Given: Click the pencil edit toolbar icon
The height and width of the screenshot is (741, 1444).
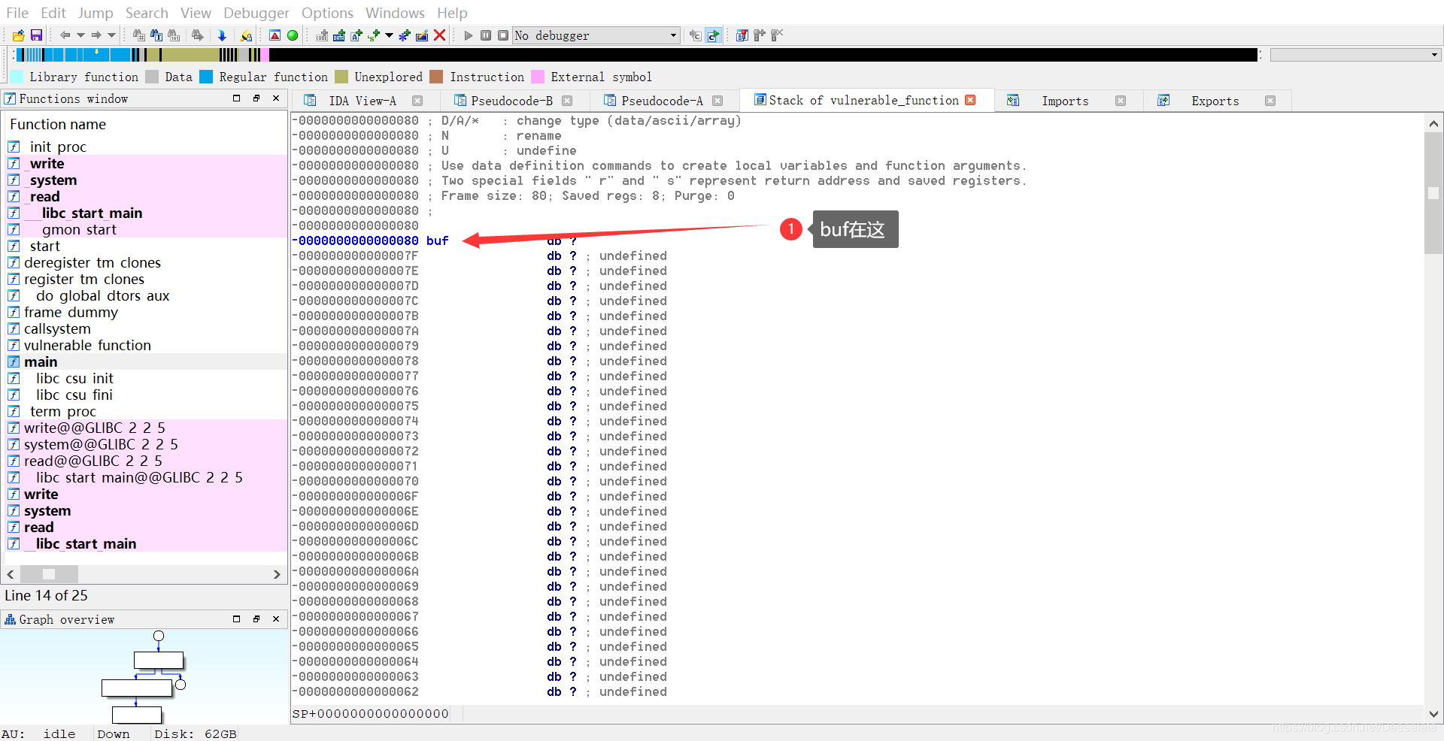Looking at the screenshot, I should (x=422, y=35).
